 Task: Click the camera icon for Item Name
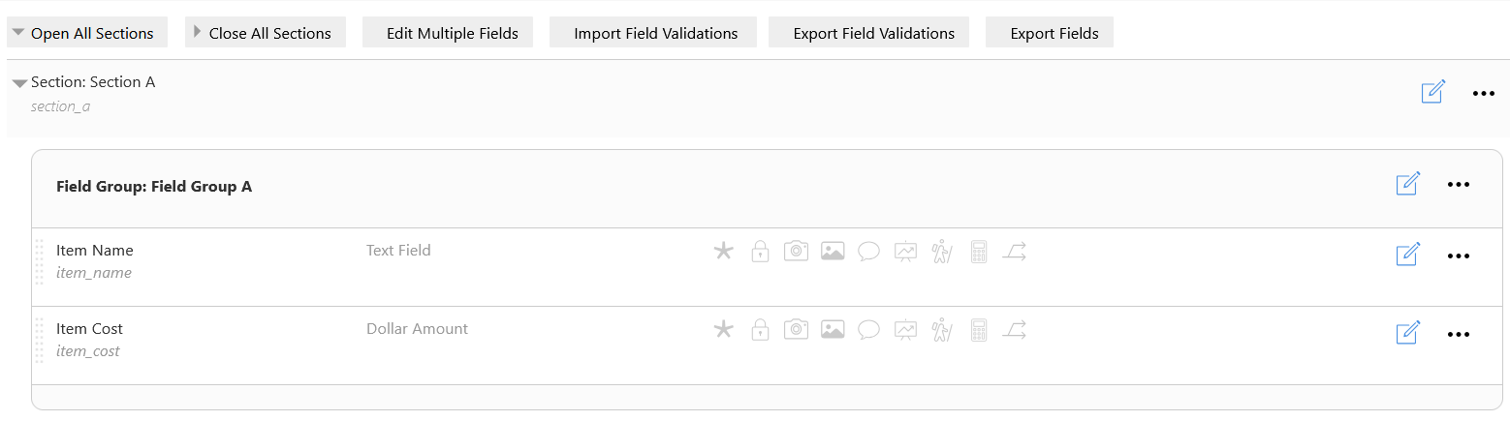click(796, 252)
